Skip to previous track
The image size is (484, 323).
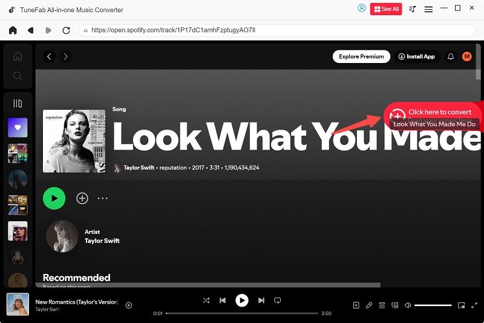223,301
